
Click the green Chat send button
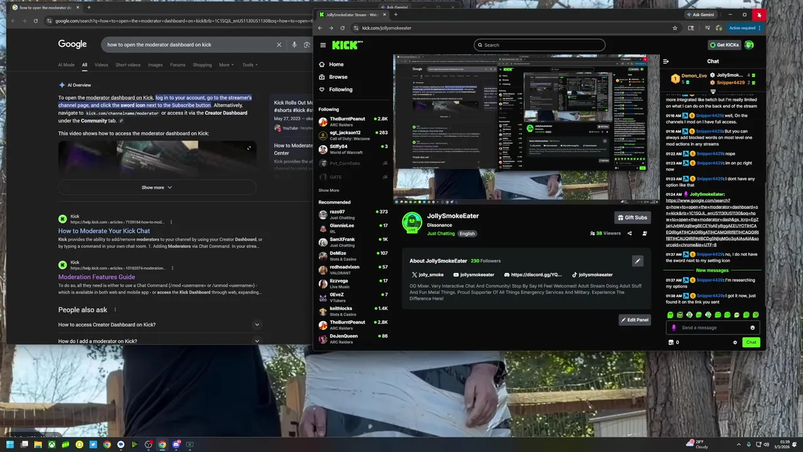point(751,342)
